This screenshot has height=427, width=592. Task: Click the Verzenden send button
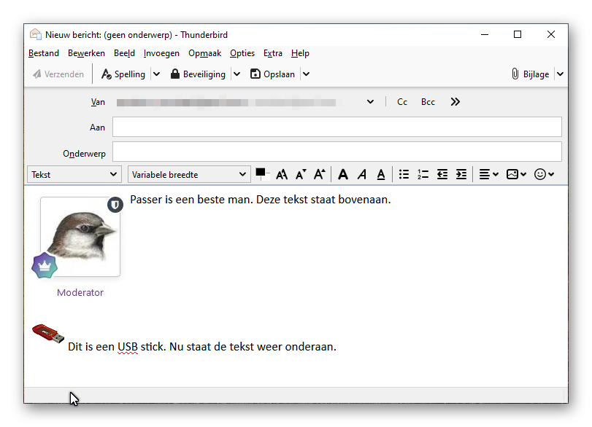point(58,74)
